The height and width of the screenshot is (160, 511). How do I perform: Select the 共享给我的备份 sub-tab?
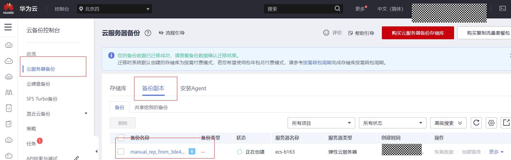point(151,107)
